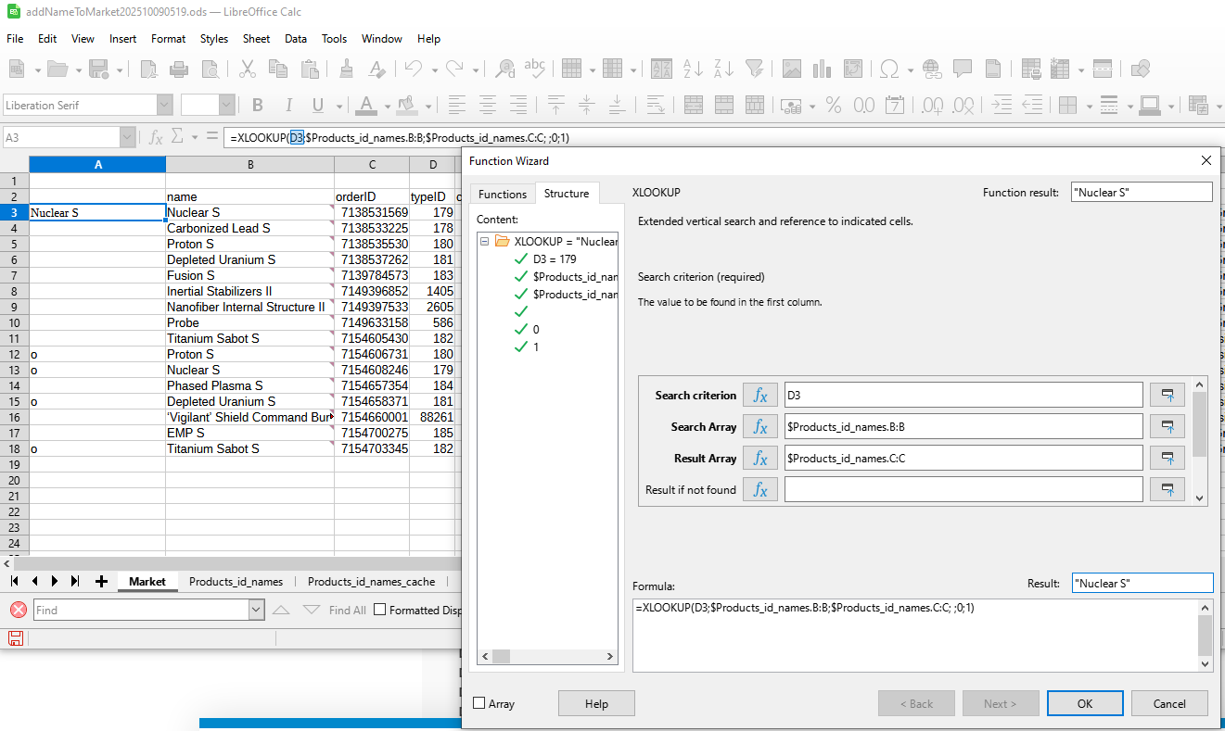Switch to the Functions tab
Screen dimensions: 1225x731
click(502, 194)
